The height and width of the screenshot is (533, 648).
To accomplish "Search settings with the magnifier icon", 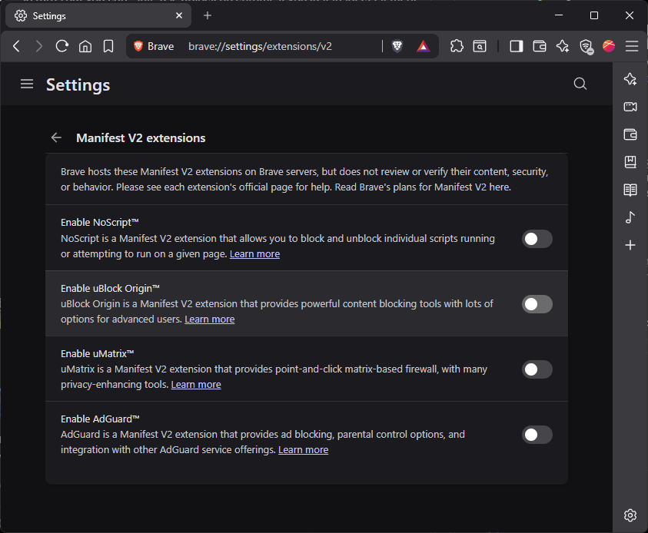I will coord(580,84).
